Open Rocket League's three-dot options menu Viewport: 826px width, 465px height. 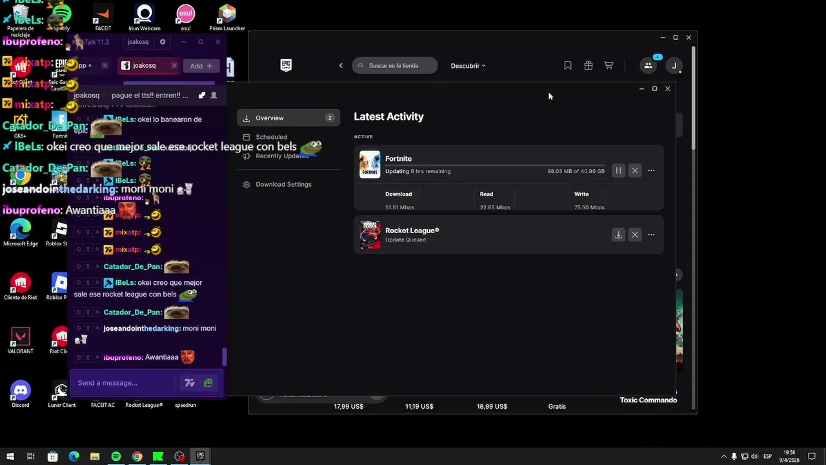[x=651, y=234]
